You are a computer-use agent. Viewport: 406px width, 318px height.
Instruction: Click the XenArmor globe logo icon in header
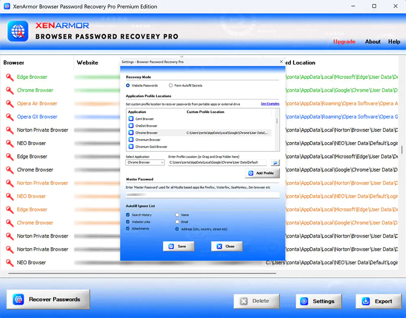click(18, 31)
